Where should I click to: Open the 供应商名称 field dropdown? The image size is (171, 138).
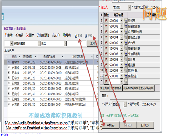point(39,44)
